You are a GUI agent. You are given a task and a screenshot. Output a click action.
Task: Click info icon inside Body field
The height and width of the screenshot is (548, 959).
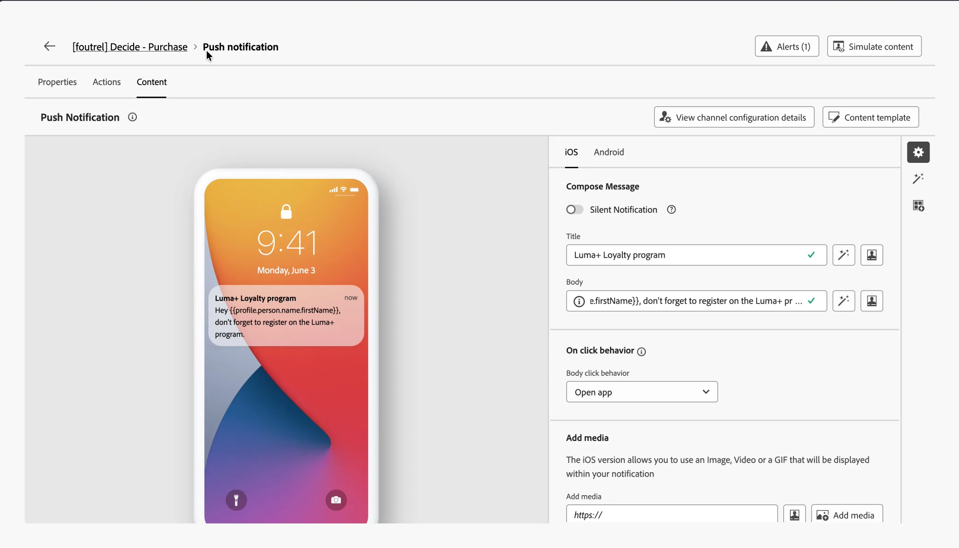(x=579, y=301)
